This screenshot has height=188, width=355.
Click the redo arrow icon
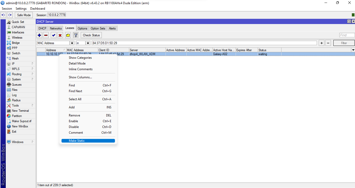tap(10, 15)
